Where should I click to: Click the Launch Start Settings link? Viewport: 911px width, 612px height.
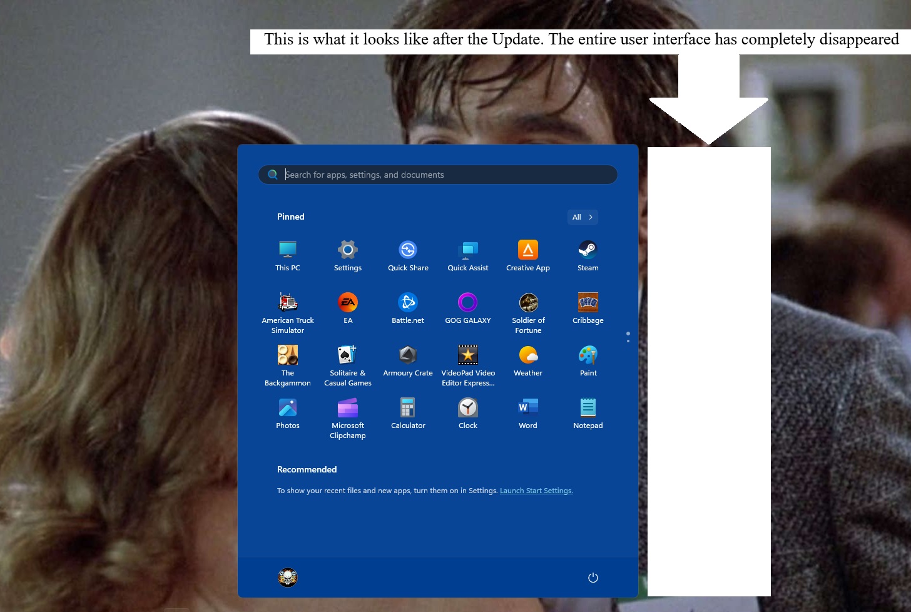536,491
